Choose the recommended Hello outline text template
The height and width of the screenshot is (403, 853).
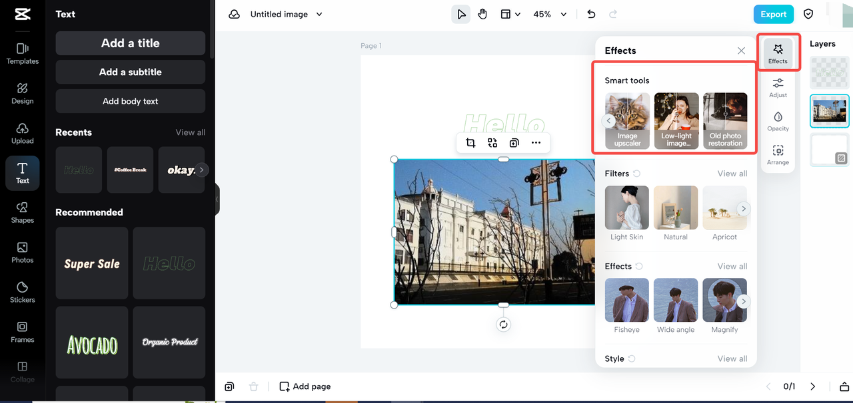tap(169, 263)
